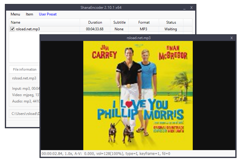Click the Waiting status cell
The image size is (242, 161).
pyautogui.click(x=171, y=29)
